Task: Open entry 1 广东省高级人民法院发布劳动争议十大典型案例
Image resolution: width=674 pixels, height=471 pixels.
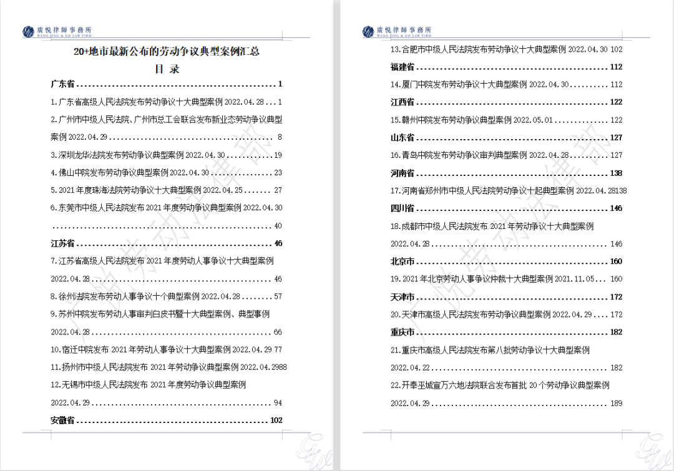Action: (167, 102)
